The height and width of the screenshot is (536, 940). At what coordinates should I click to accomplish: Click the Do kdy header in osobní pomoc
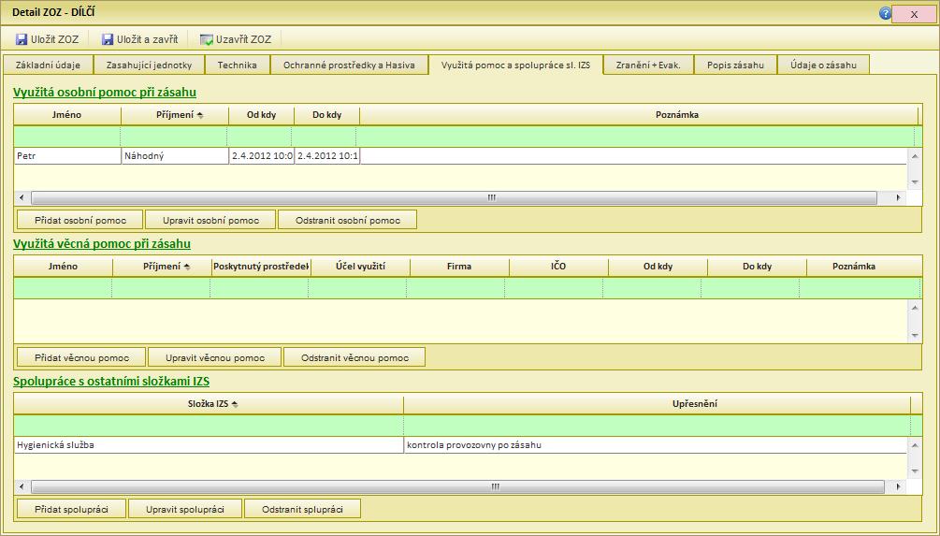click(x=326, y=114)
